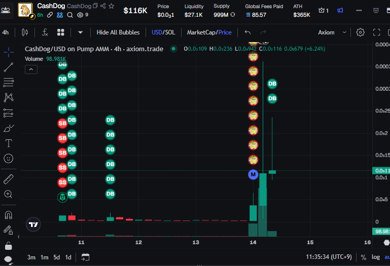Enter fullscreen chart mode
Image resolution: width=390 pixels, height=266 pixels.
(x=377, y=32)
